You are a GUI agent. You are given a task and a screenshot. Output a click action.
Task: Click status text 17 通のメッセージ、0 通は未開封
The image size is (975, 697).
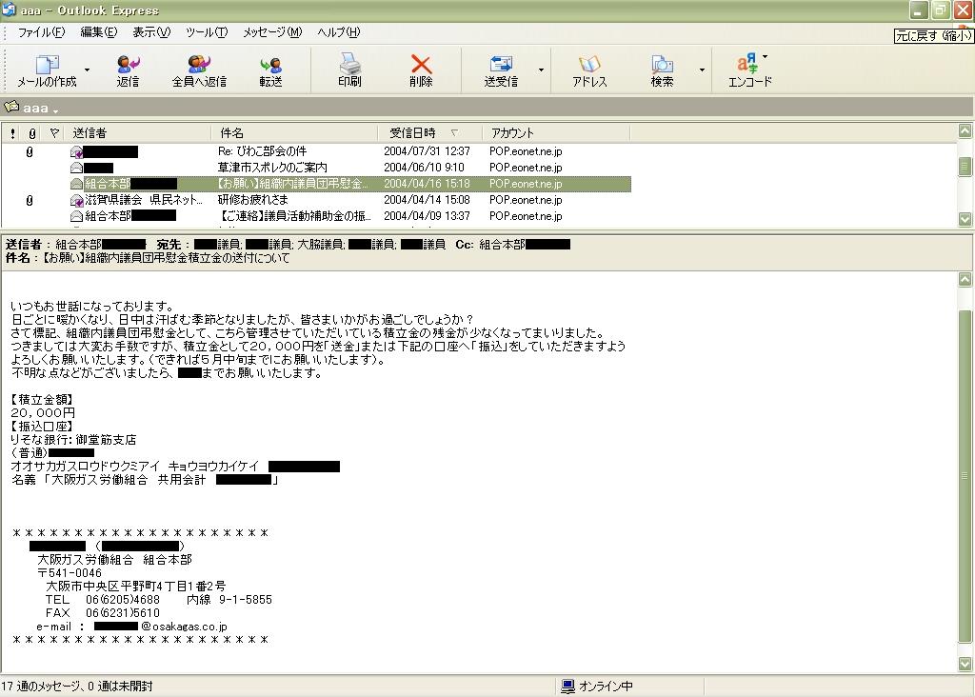[76, 686]
